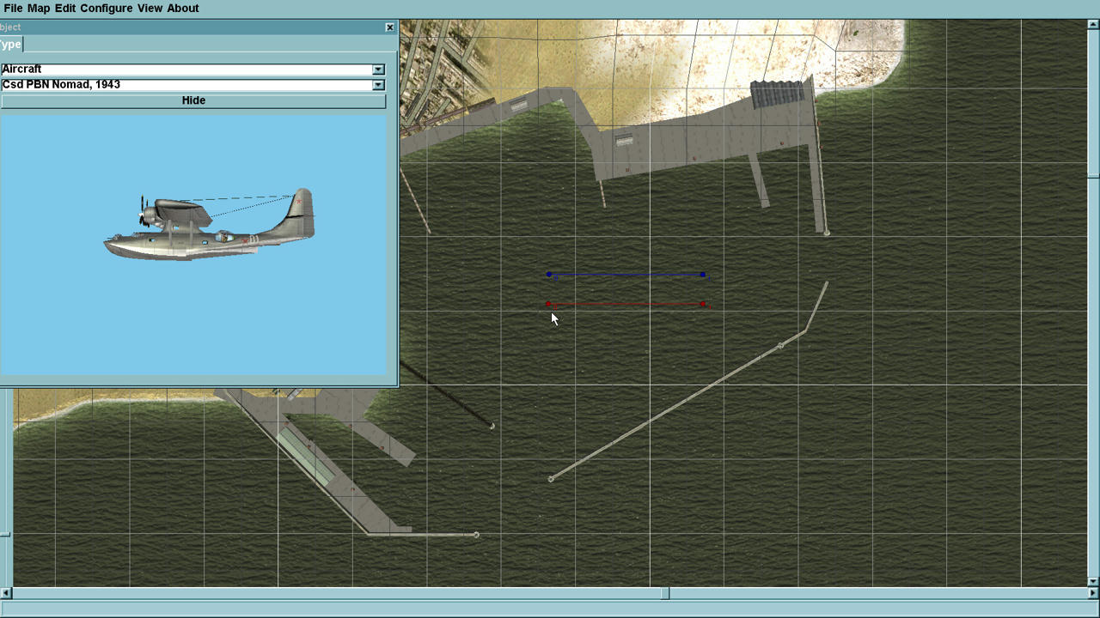
Task: Select the left red waypoint marker
Action: [548, 304]
